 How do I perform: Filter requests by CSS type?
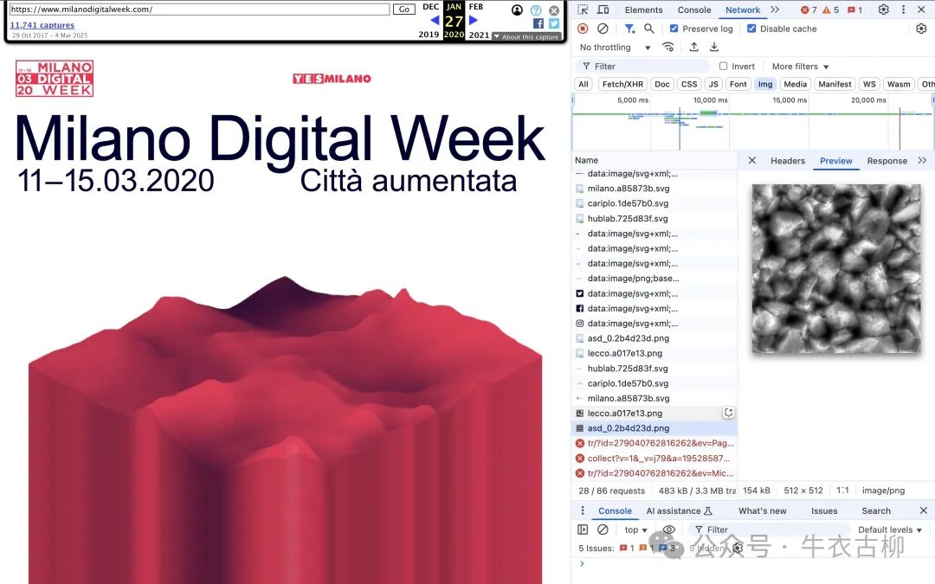coord(689,84)
